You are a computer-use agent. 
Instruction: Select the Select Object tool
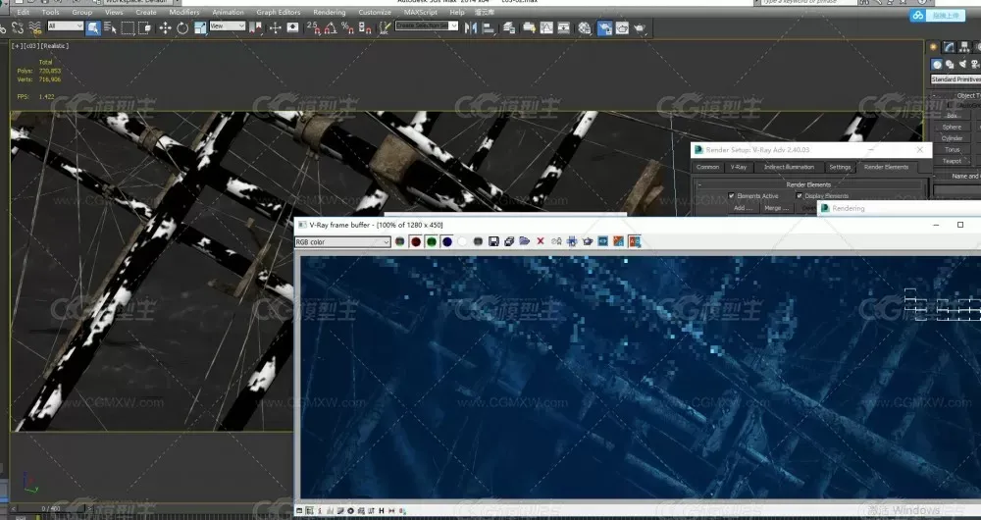92,27
